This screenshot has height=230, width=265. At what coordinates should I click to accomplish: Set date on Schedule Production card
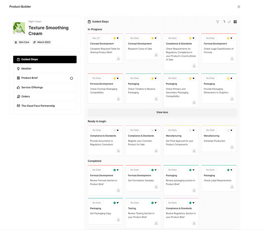click(210, 130)
